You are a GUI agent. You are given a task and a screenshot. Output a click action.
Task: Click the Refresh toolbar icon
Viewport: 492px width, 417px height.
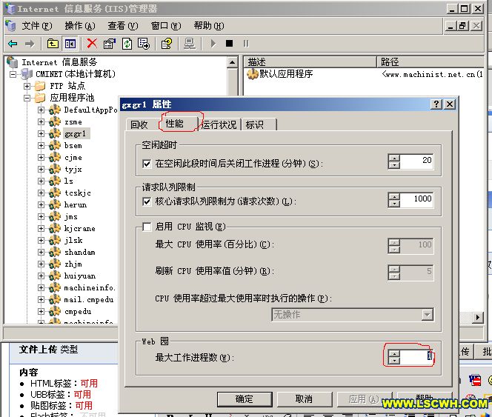coord(127,44)
